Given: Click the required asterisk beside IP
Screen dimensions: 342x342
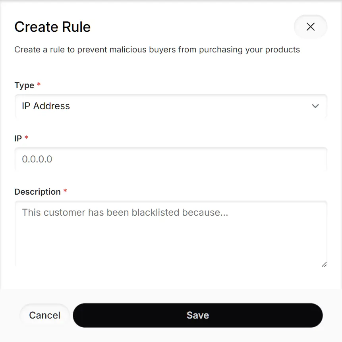Looking at the screenshot, I should (x=27, y=138).
